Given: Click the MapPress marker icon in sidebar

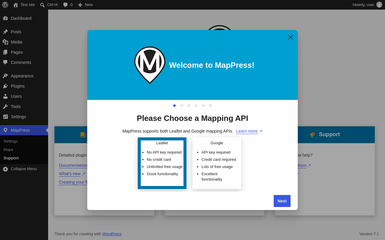Looking at the screenshot, I should pos(5,130).
